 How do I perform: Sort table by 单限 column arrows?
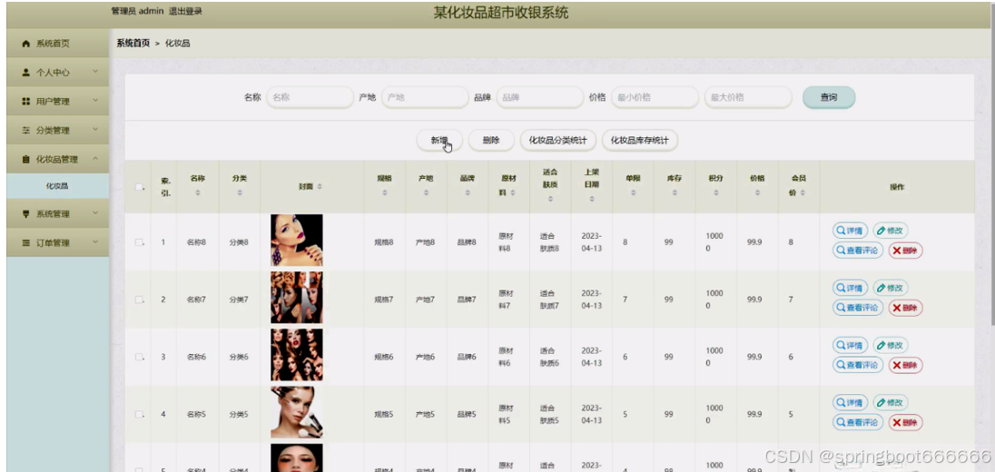(633, 192)
